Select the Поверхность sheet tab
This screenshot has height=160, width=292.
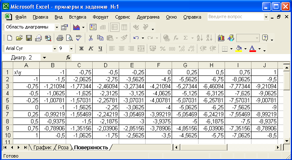pyautogui.click(x=91, y=148)
